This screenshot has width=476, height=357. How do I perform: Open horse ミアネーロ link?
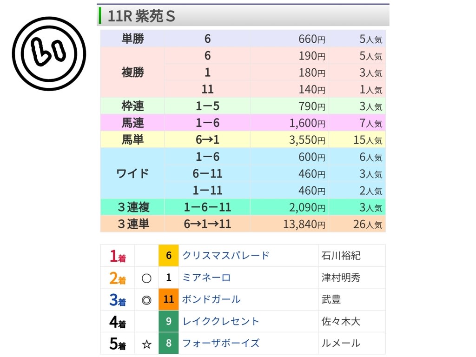[206, 278]
